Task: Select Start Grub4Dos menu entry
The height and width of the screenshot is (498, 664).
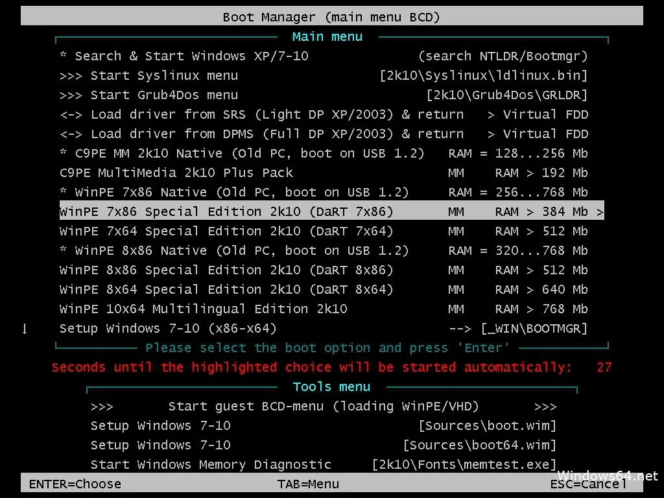Action: click(324, 95)
